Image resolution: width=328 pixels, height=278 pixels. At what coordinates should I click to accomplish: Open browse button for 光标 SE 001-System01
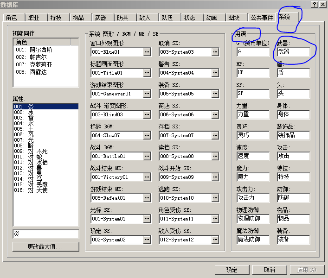147,219
